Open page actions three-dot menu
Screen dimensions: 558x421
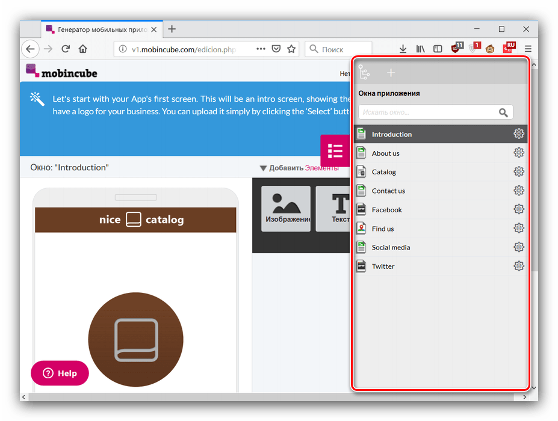pyautogui.click(x=261, y=49)
